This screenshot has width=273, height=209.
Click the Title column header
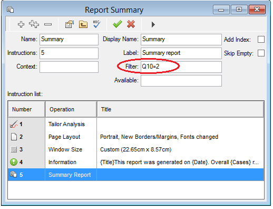pyautogui.click(x=180, y=109)
